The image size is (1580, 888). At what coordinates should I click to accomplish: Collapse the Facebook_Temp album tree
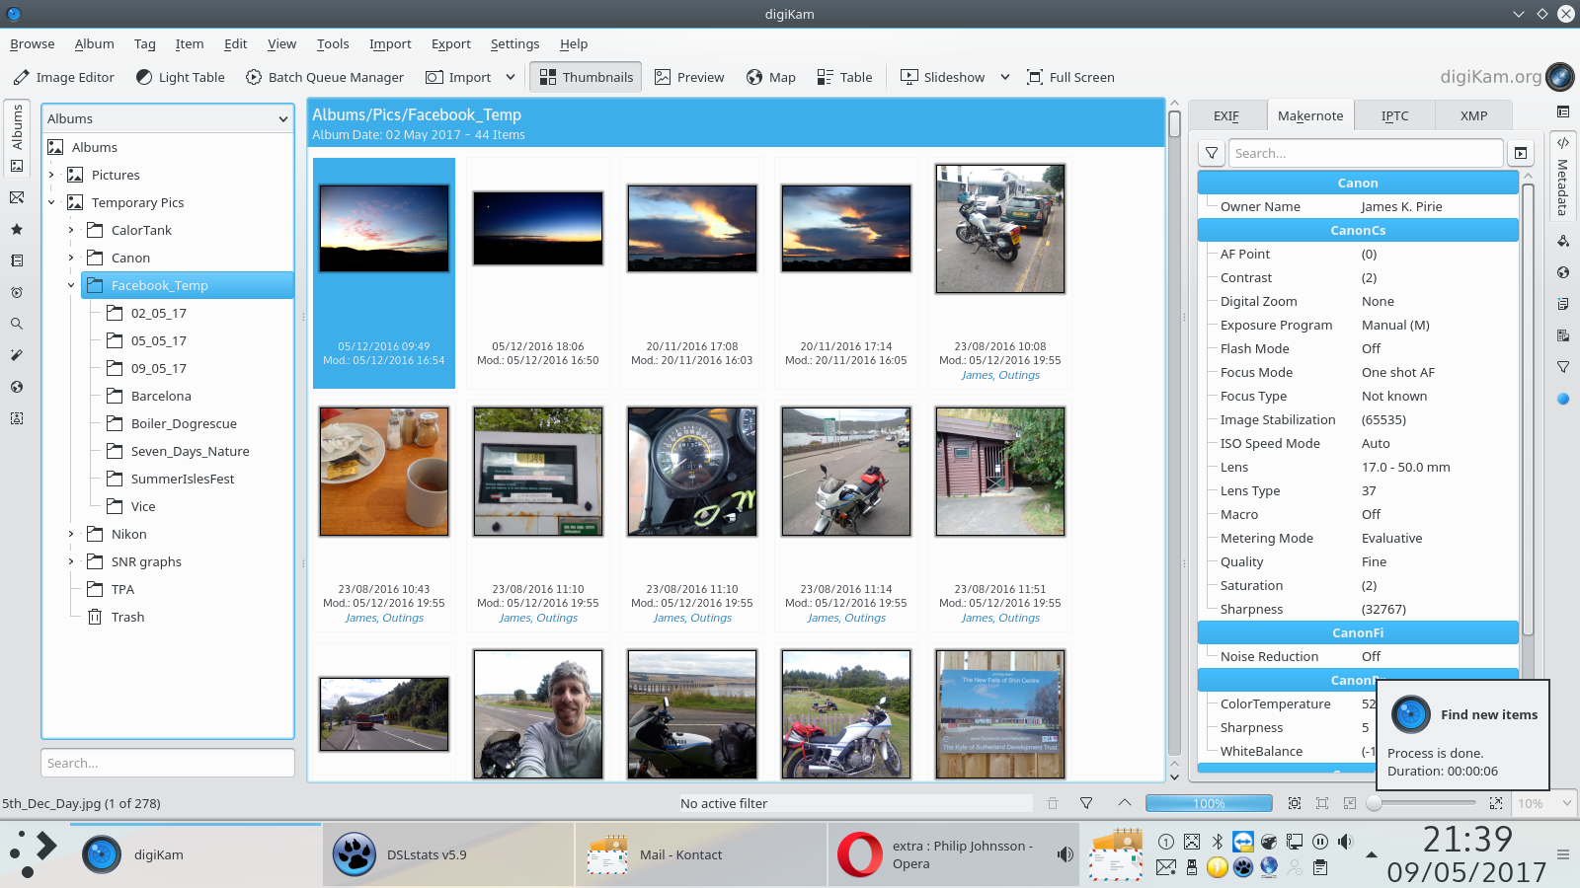pos(71,285)
